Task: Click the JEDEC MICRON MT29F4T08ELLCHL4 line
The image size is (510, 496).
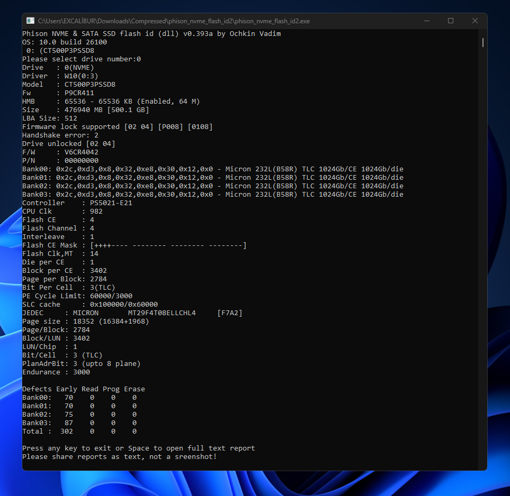Action: [x=132, y=313]
